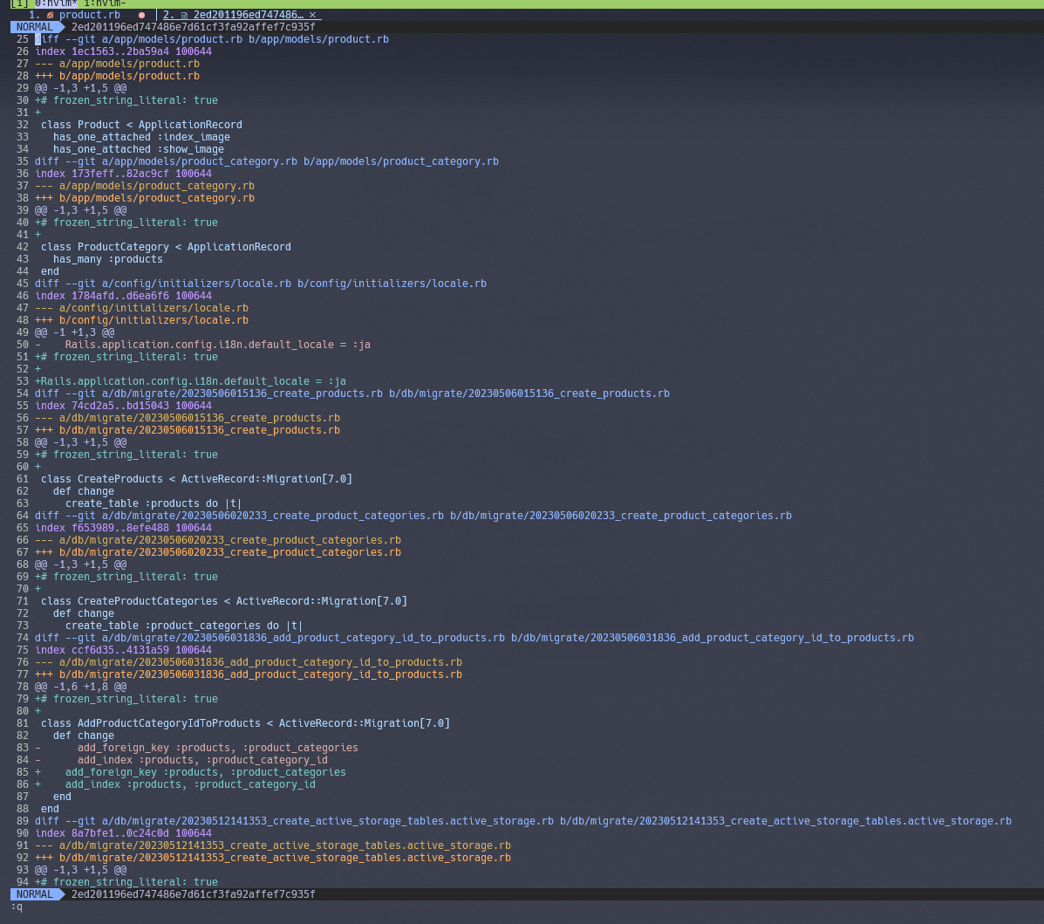Click diff header for config/initializers/locale.rb
Image resolution: width=1044 pixels, height=924 pixels.
(260, 284)
